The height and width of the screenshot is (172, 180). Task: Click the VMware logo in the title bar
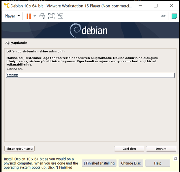click(7, 6)
